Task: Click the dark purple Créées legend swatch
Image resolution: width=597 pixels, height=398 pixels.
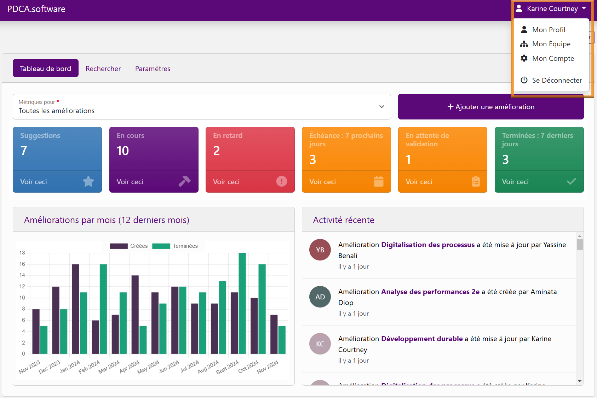Action: (x=119, y=246)
